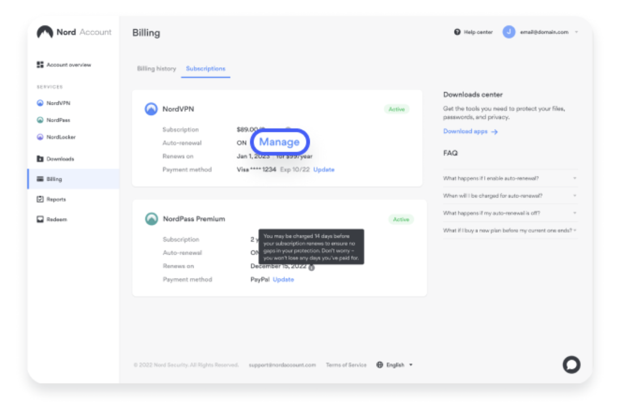Click the user avatar J

point(508,32)
